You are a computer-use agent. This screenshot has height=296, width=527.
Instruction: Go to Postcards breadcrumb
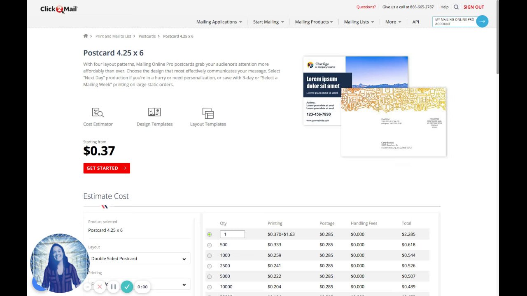(147, 36)
